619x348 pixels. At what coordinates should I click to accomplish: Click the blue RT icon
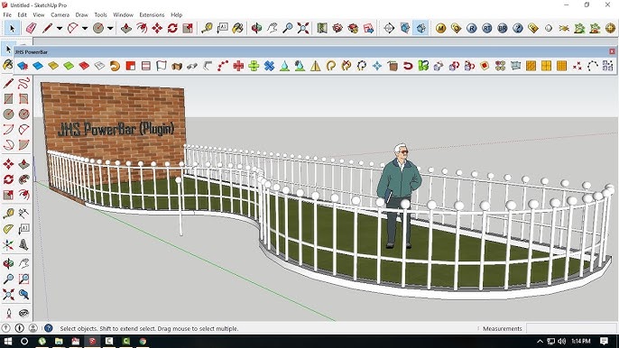(486, 28)
